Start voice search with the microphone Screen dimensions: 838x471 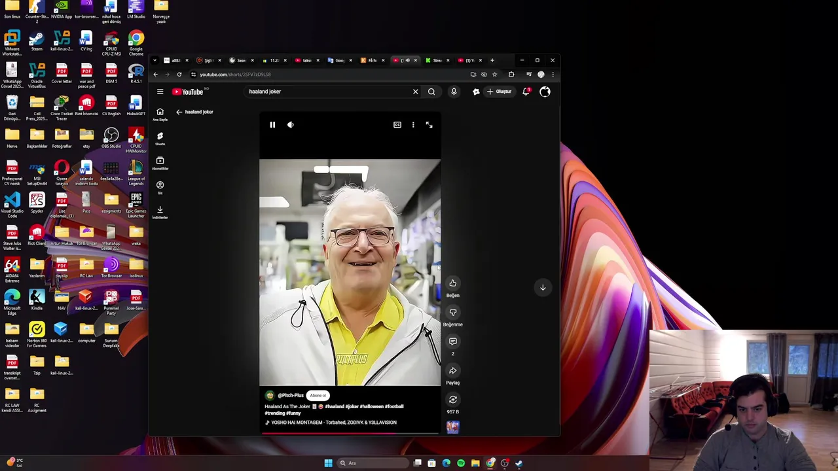(454, 92)
